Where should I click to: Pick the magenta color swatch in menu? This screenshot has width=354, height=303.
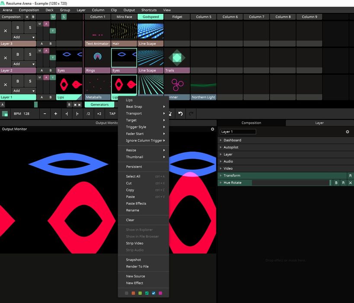[160, 293]
